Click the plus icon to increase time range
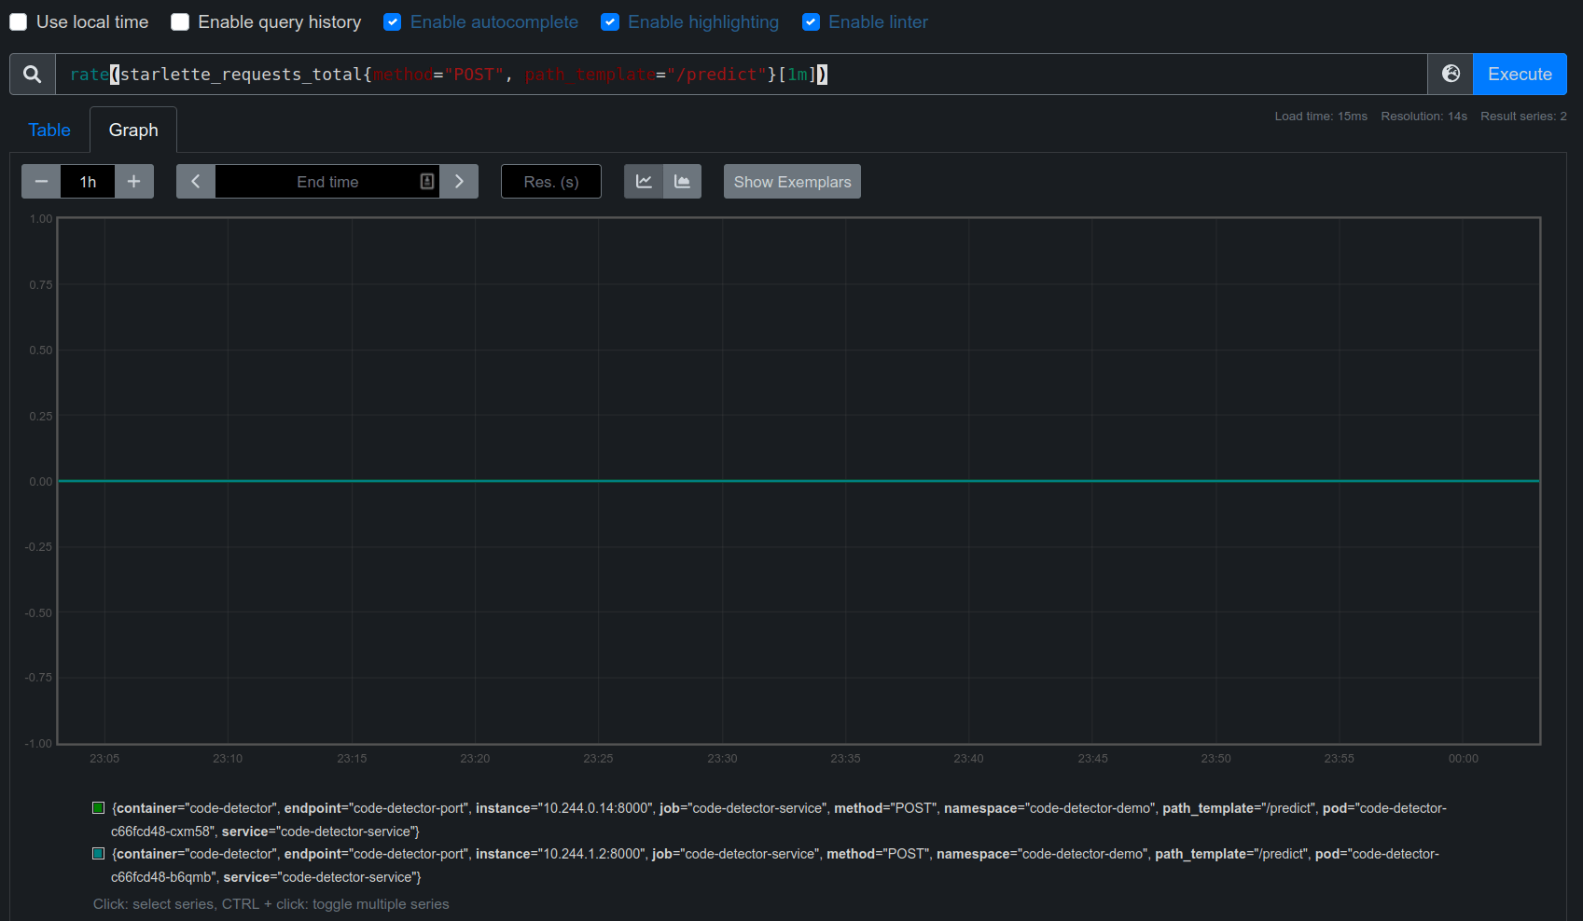This screenshot has height=921, width=1583. [x=134, y=181]
